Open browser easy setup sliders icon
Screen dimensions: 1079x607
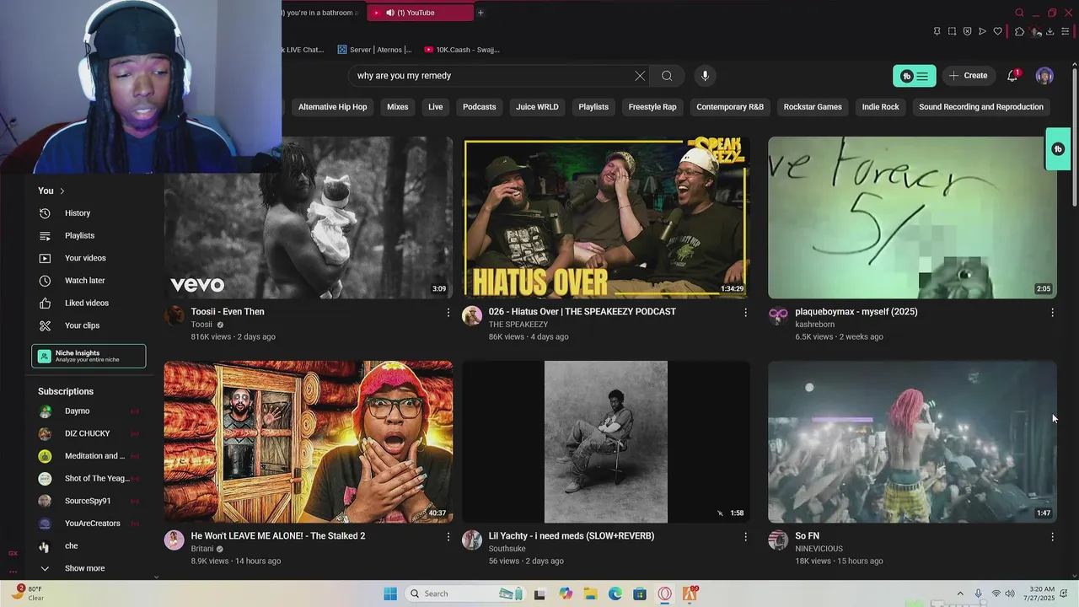(1066, 31)
